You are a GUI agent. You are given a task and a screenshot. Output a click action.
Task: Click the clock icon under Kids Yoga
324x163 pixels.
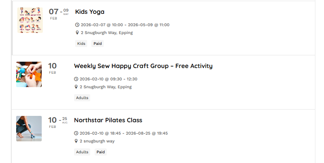(77, 25)
